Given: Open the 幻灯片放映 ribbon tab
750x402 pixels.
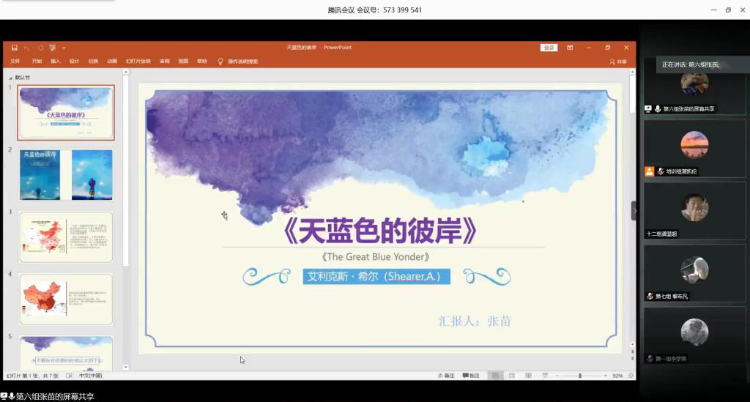Looking at the screenshot, I should pos(138,62).
